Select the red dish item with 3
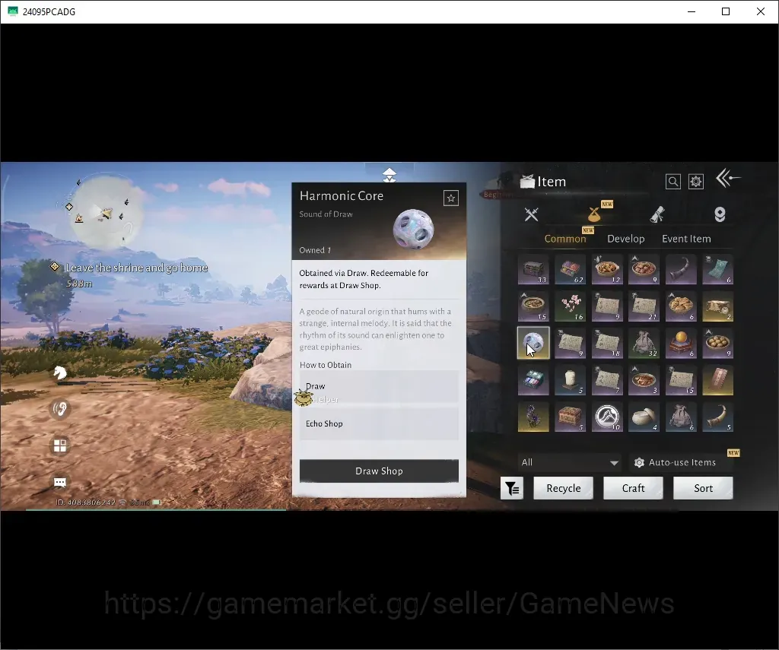Image resolution: width=779 pixels, height=650 pixels. point(644,380)
